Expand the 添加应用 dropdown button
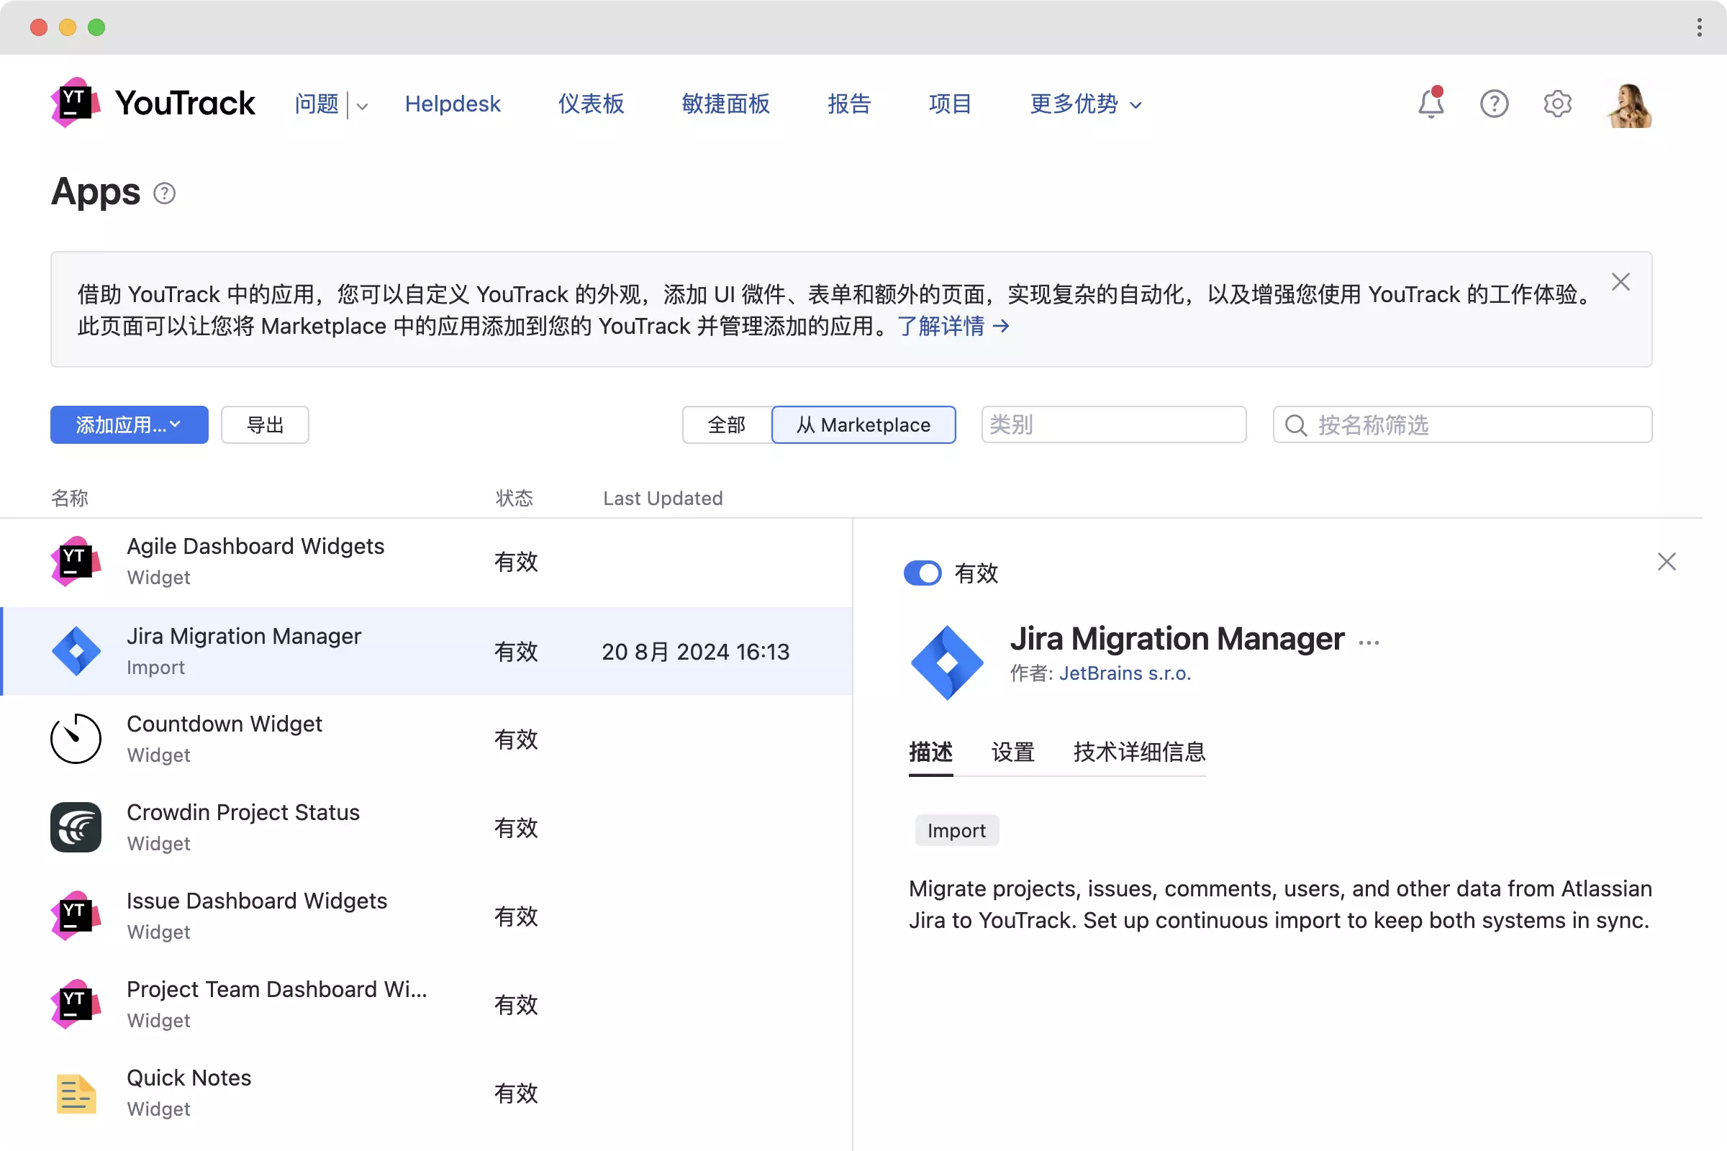Screen dimensions: 1727x1151 pyautogui.click(x=130, y=425)
